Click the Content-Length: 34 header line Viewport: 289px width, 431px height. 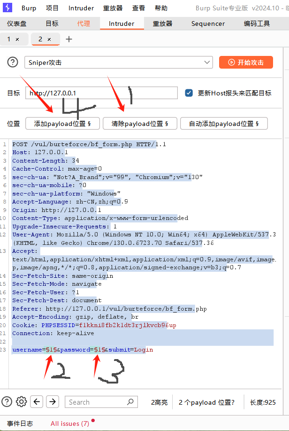(46, 161)
